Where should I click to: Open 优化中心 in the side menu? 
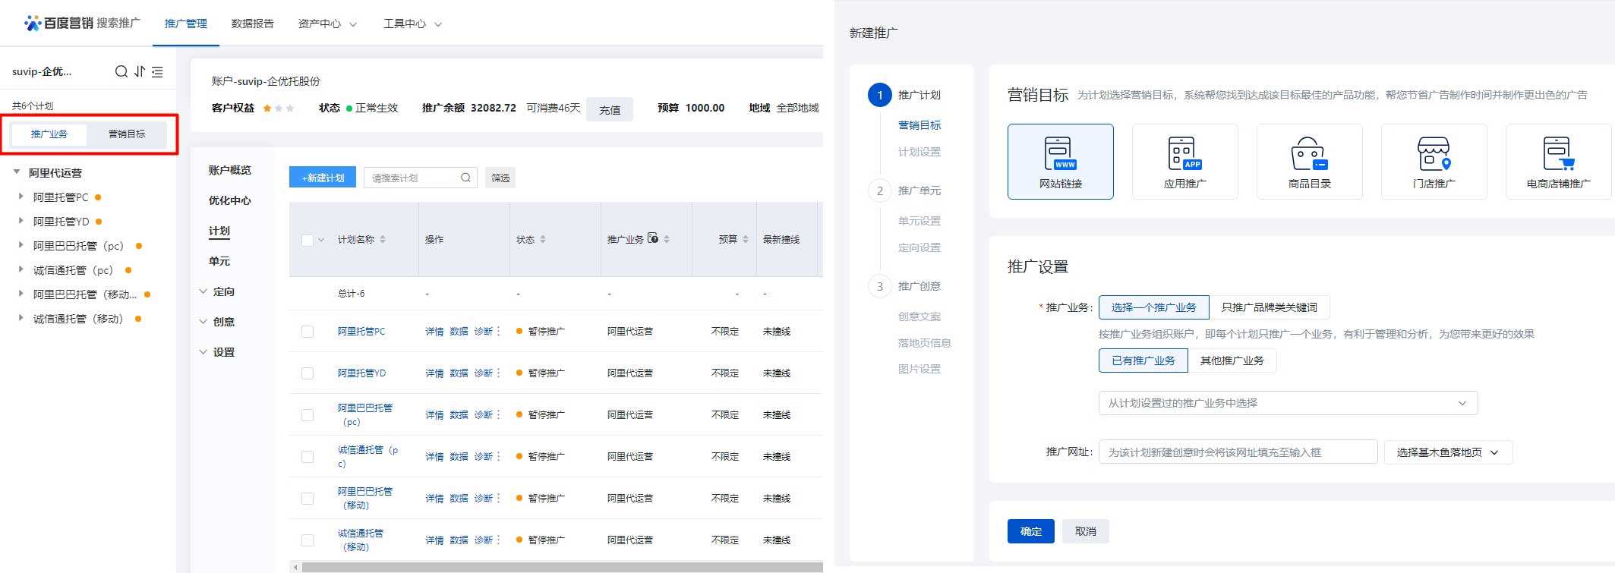coord(230,200)
